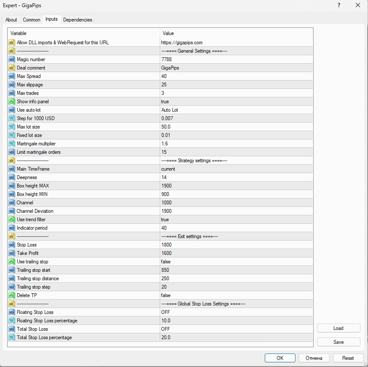Click the integer icon beside Magic number
Viewport: 368px width, 367px height.
[11, 59]
